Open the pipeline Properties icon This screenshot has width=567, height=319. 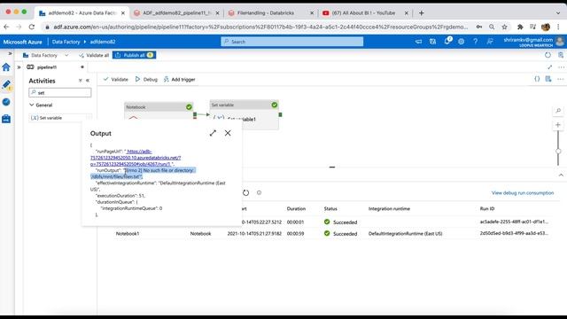click(548, 79)
